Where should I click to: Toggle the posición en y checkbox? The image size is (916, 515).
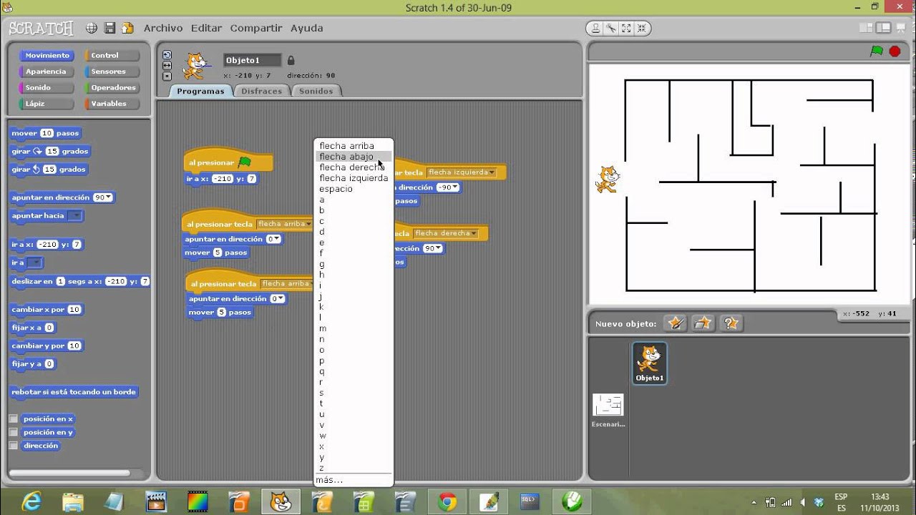[13, 432]
